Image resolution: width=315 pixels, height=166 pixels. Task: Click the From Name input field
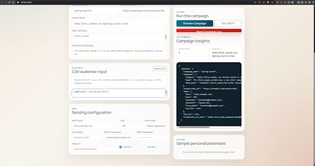[87, 137]
